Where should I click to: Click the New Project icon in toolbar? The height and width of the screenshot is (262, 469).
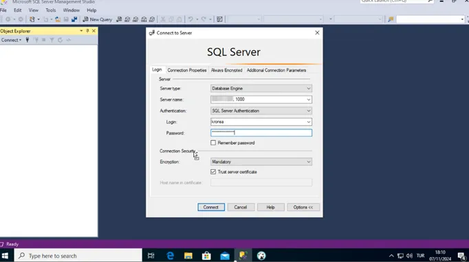point(32,19)
